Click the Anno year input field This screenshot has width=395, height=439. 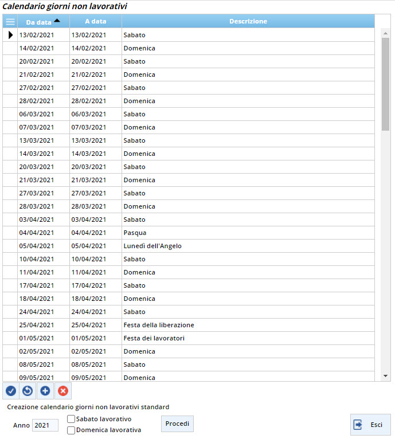coord(45,425)
